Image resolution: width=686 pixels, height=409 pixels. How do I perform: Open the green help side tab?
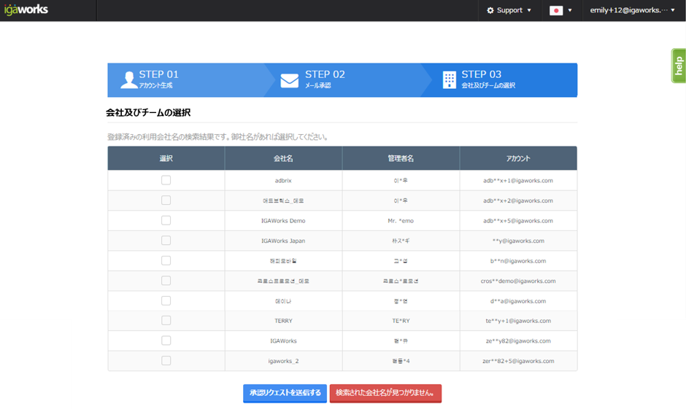679,66
